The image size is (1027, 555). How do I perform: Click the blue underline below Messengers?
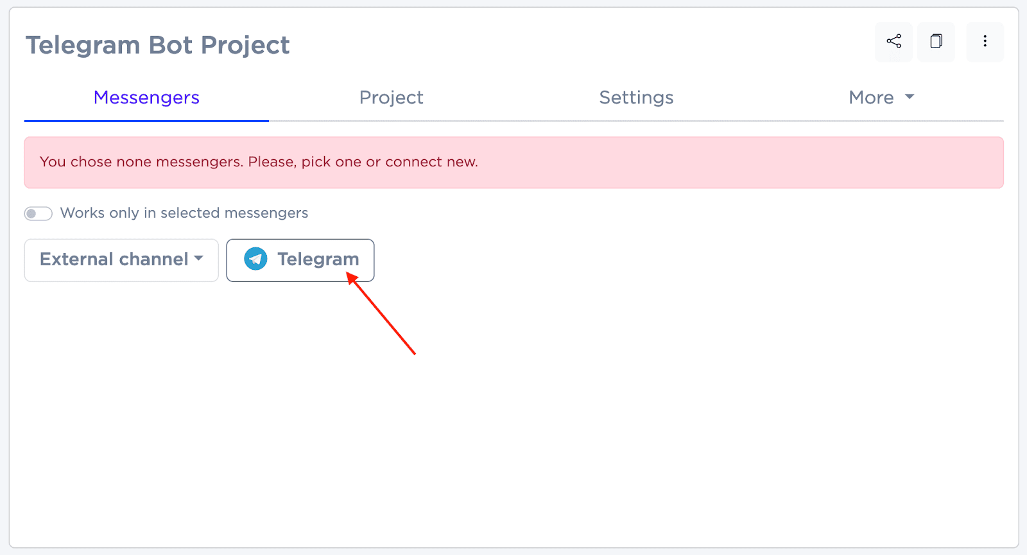point(146,121)
